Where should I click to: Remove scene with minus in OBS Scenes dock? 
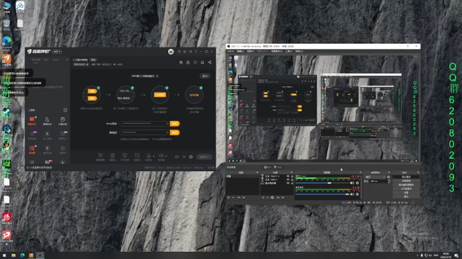233,197
